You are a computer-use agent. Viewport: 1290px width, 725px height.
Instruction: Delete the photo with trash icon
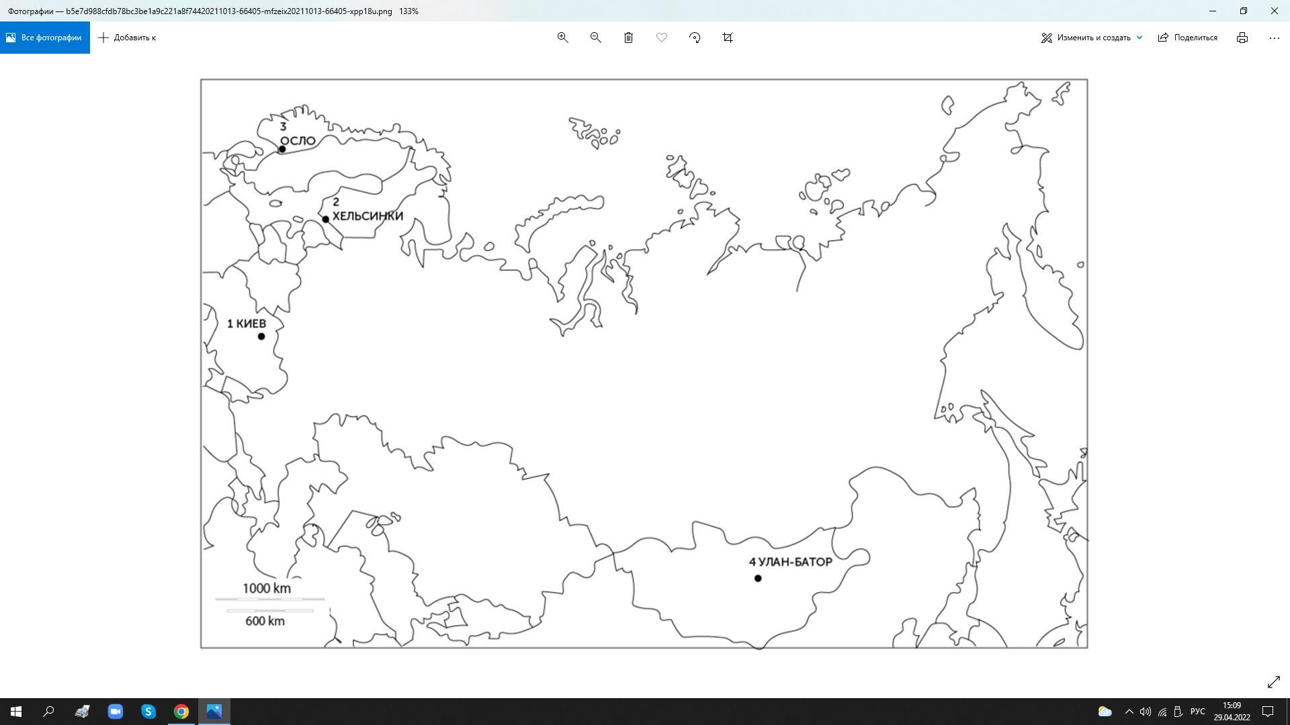629,38
